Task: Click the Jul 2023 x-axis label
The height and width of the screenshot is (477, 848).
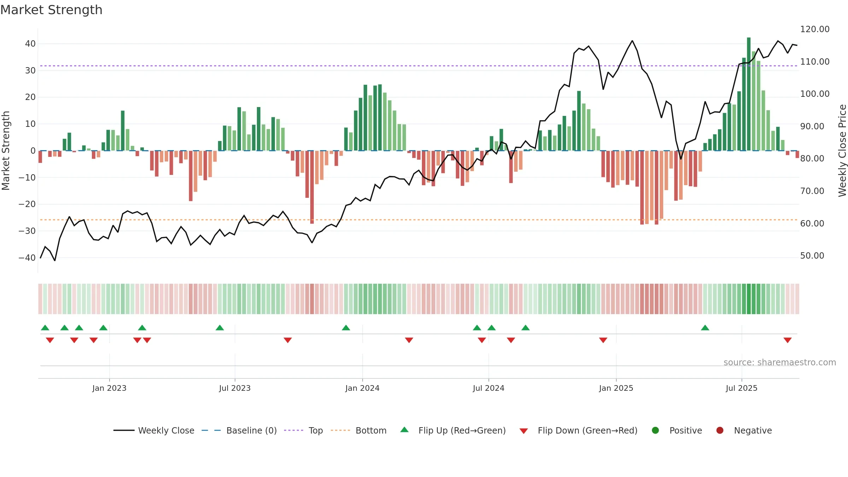Action: (235, 388)
